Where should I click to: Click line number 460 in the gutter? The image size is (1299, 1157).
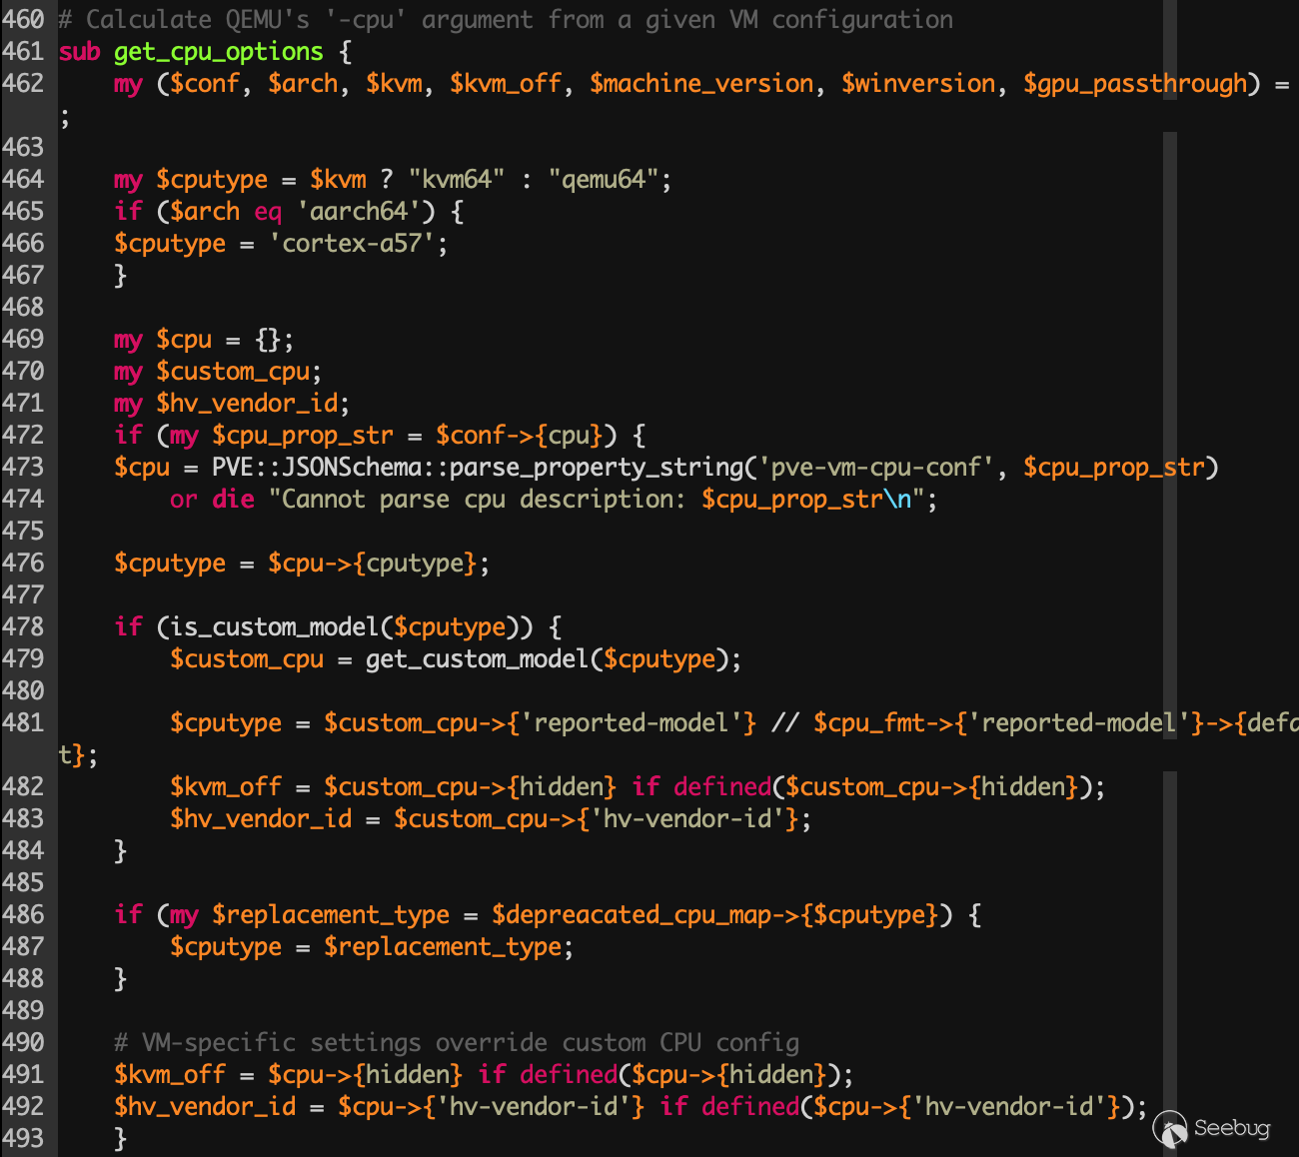pyautogui.click(x=24, y=20)
